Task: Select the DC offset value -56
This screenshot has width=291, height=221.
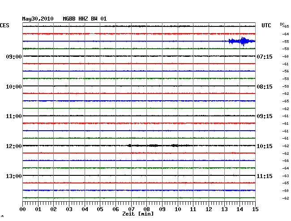Action: [286, 71]
